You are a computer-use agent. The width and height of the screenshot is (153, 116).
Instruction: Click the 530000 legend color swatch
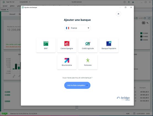click(141, 40)
